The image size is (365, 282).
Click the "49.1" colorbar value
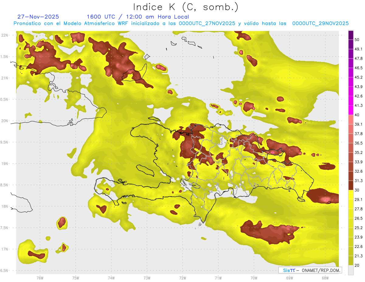point(359,49)
